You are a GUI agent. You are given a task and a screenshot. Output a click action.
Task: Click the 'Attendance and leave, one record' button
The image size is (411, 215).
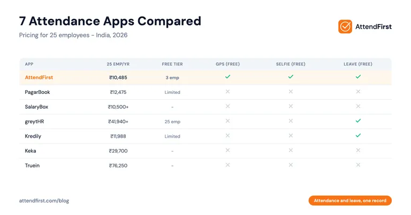click(350, 201)
